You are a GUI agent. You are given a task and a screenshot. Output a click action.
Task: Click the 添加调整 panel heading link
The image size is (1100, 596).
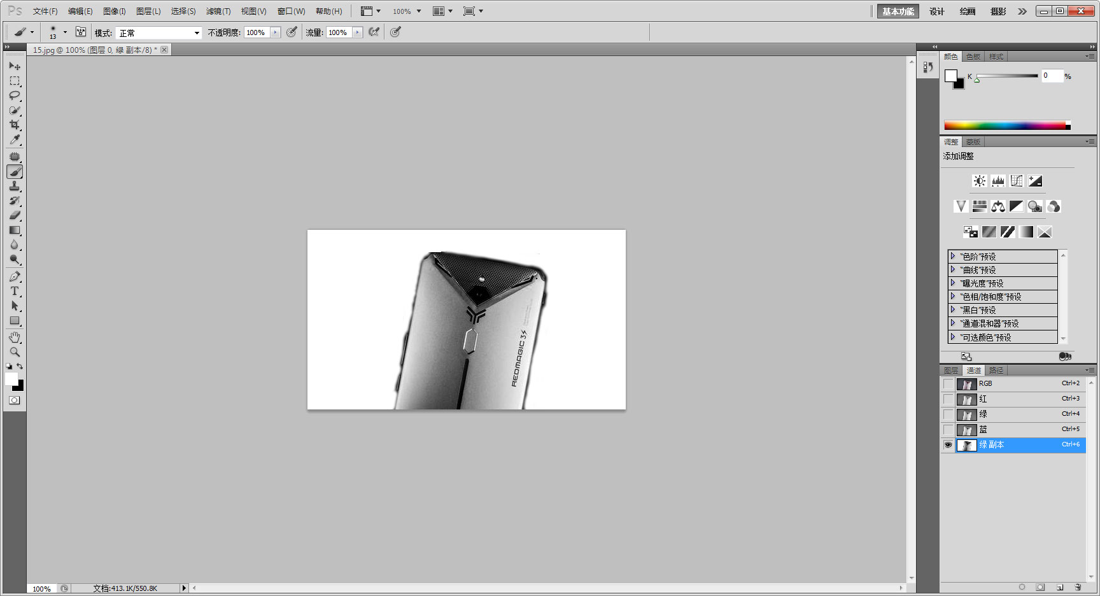[x=958, y=156]
